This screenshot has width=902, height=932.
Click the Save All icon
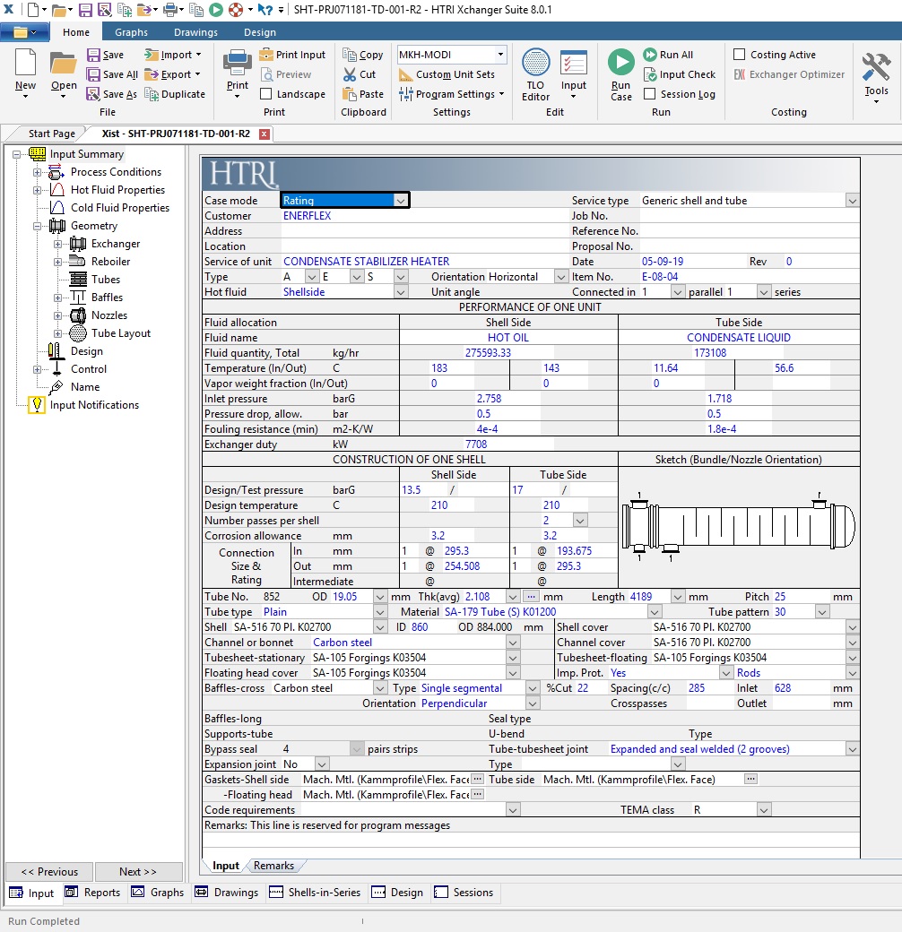coord(93,74)
